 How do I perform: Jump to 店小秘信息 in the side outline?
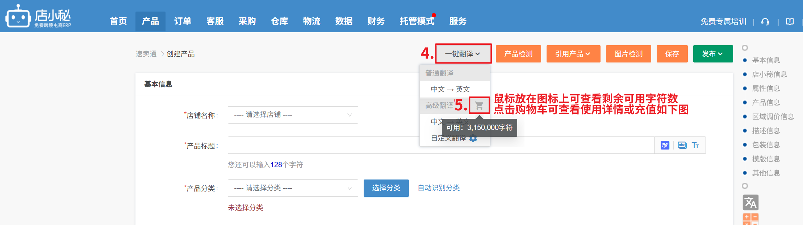769,74
